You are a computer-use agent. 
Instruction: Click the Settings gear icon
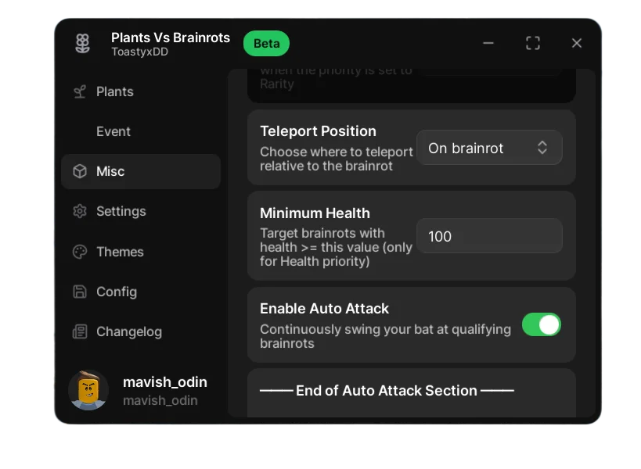pyautogui.click(x=80, y=211)
